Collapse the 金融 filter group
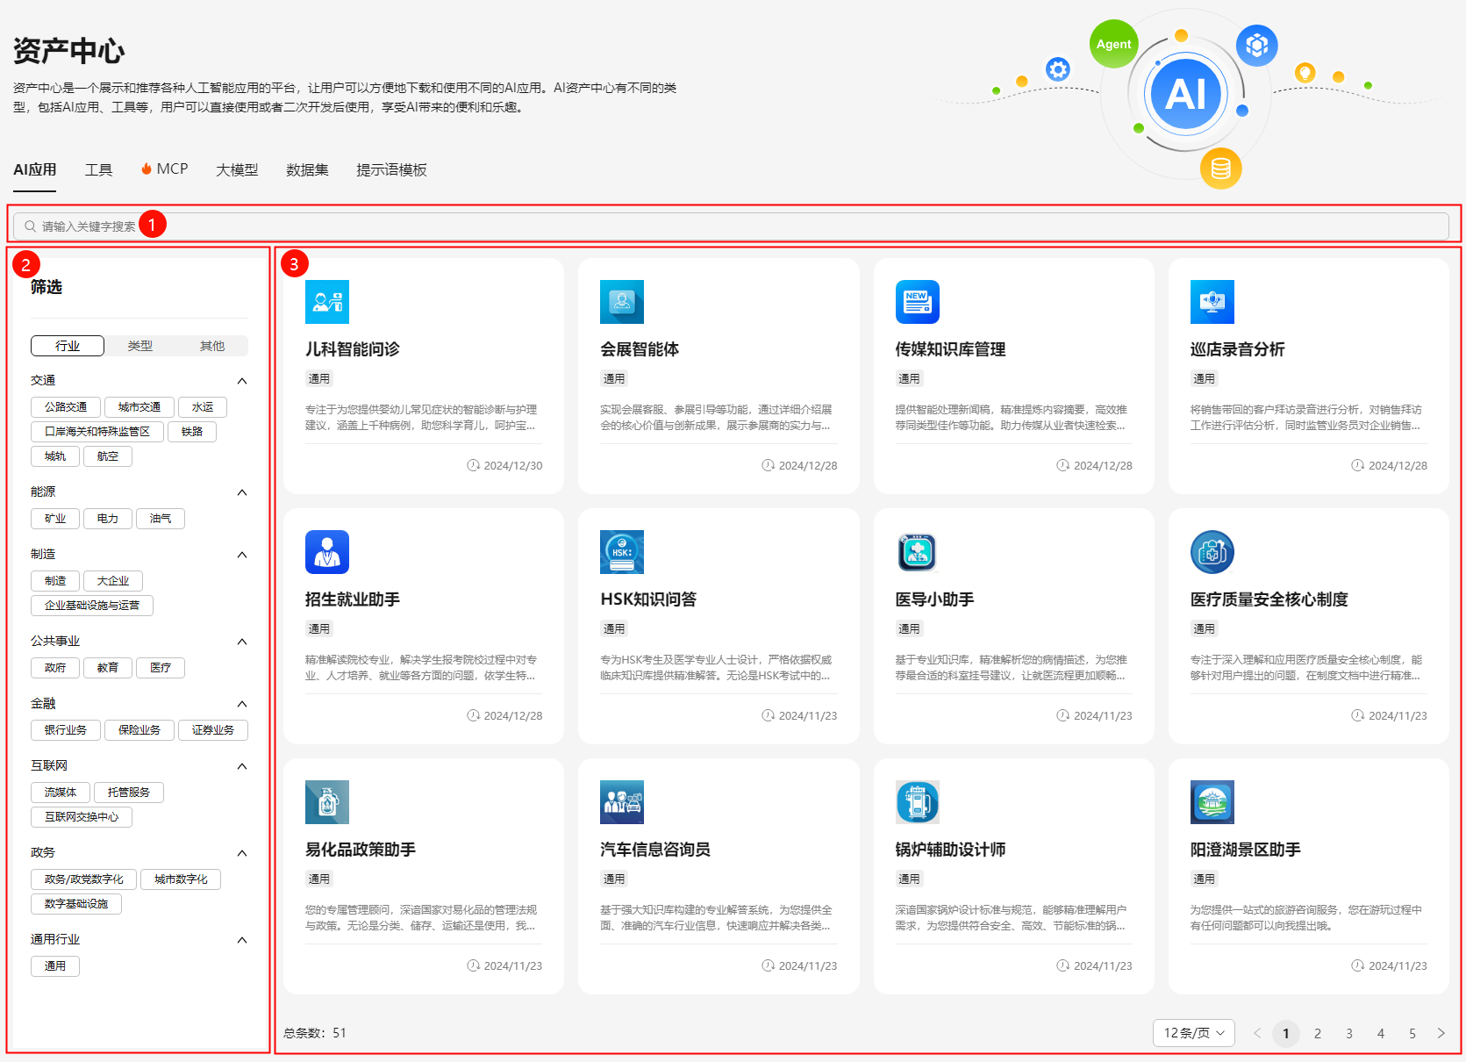Screen dimensions: 1466x1062 [x=242, y=704]
